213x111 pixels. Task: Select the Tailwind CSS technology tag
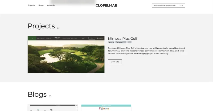coord(121,42)
